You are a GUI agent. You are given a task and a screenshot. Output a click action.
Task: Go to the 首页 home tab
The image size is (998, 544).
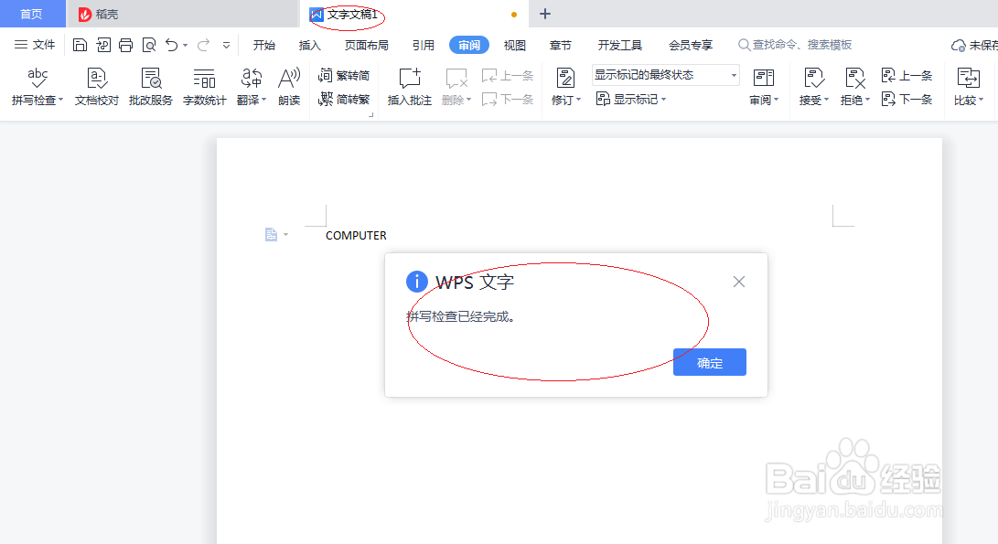[x=32, y=14]
